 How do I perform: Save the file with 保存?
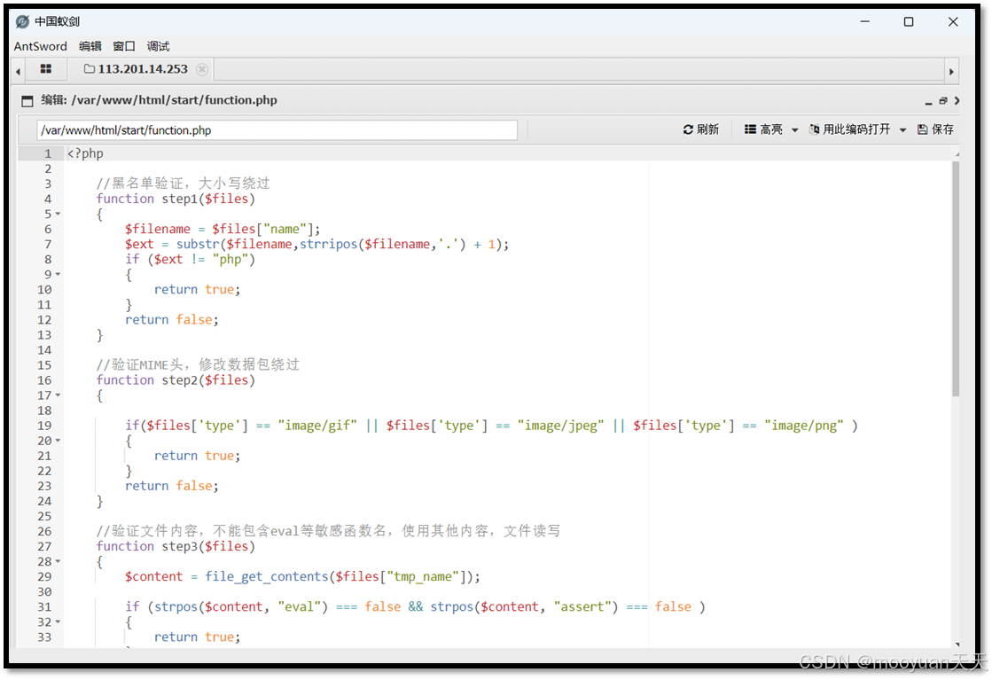point(935,129)
